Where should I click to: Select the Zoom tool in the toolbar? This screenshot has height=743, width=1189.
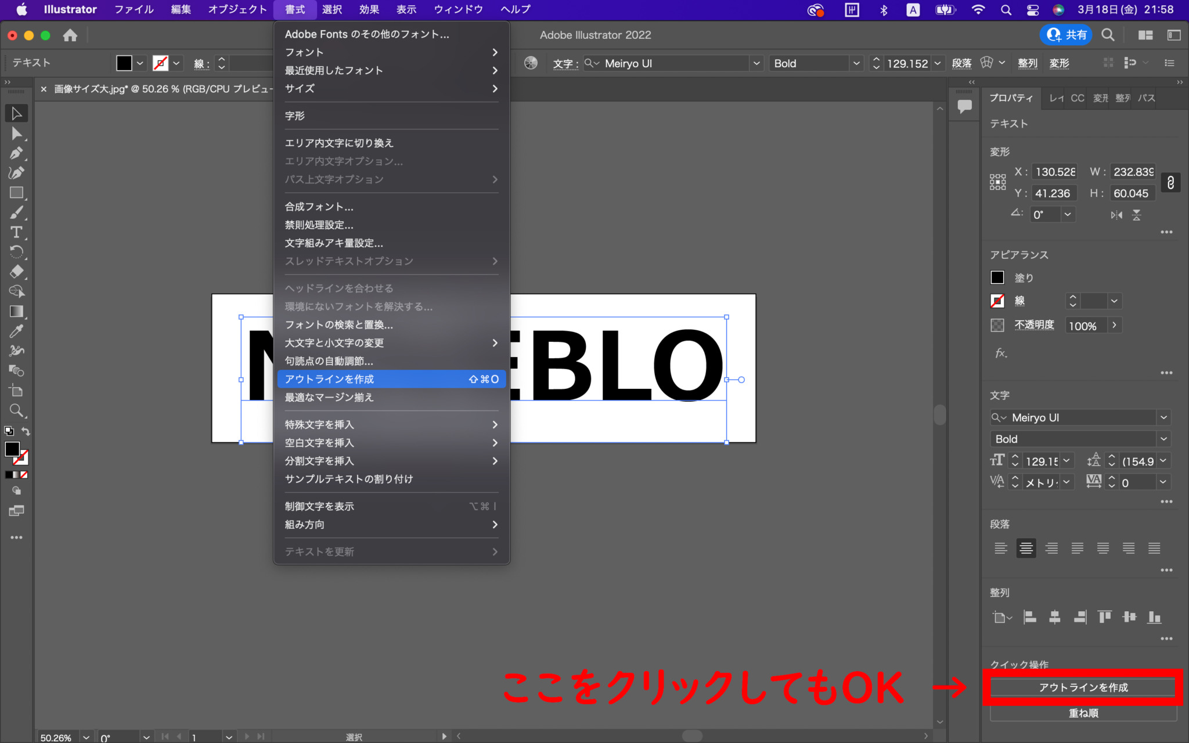(x=16, y=410)
